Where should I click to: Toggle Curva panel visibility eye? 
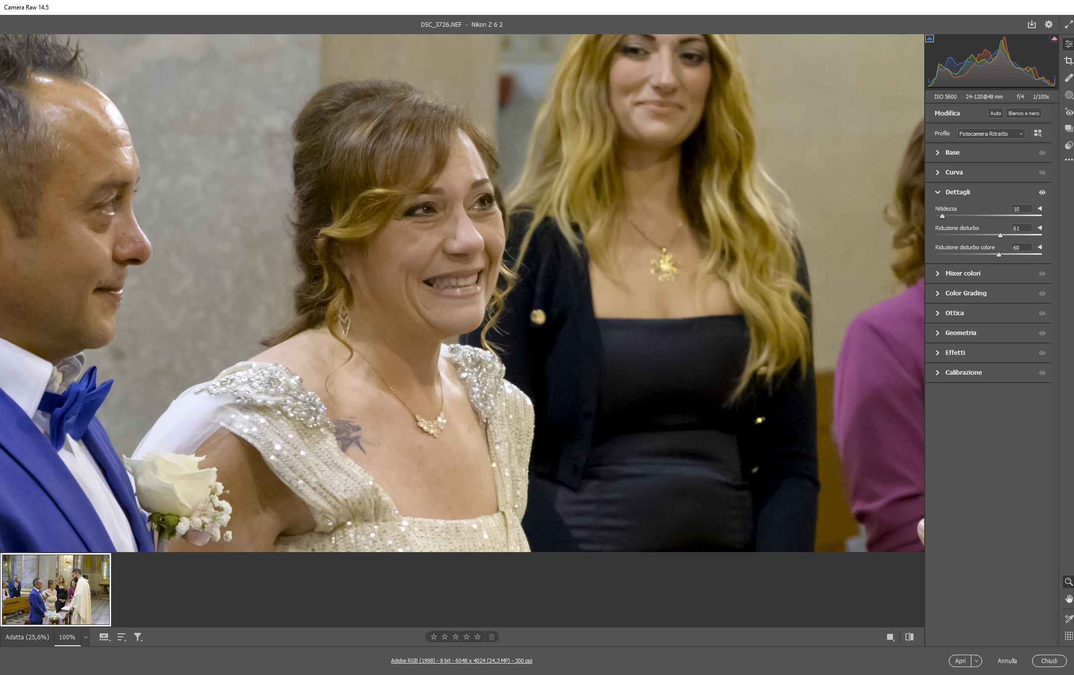pos(1042,172)
